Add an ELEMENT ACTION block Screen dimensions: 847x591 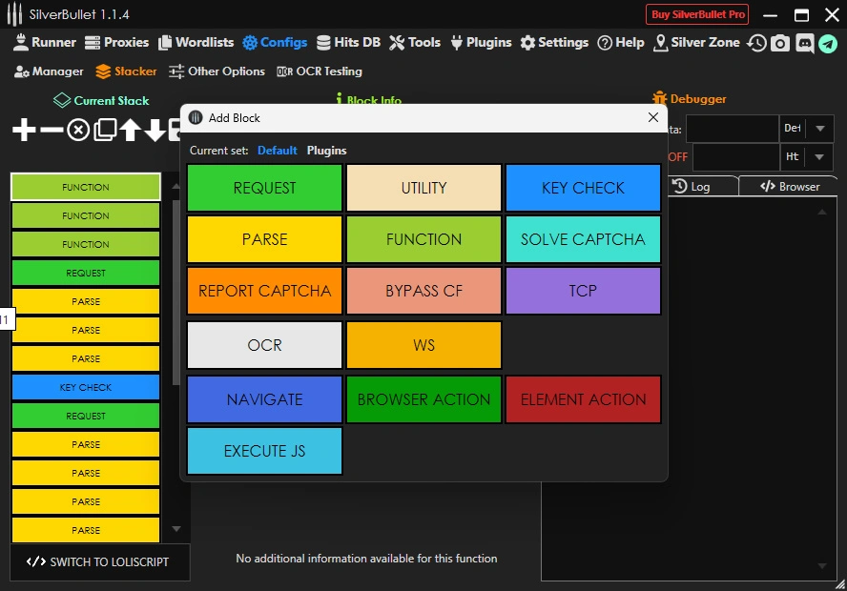[583, 399]
